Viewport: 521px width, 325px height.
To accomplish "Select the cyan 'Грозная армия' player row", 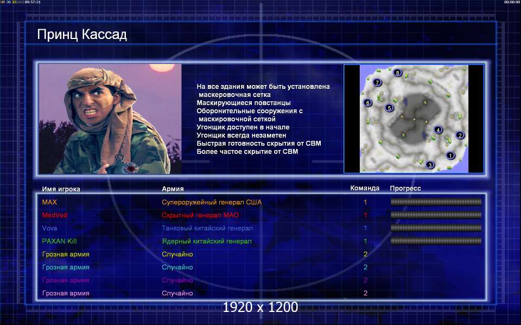I will point(66,267).
